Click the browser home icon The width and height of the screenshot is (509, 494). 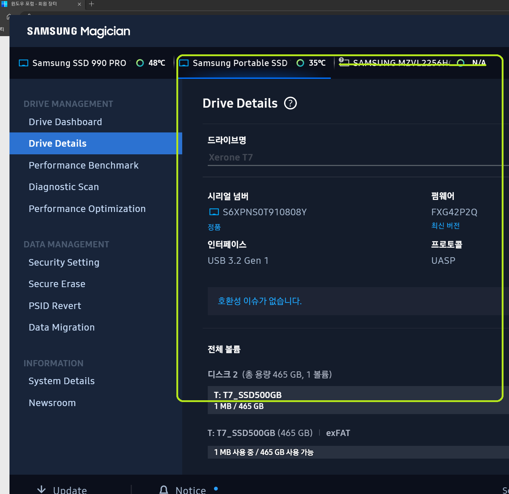(9, 17)
